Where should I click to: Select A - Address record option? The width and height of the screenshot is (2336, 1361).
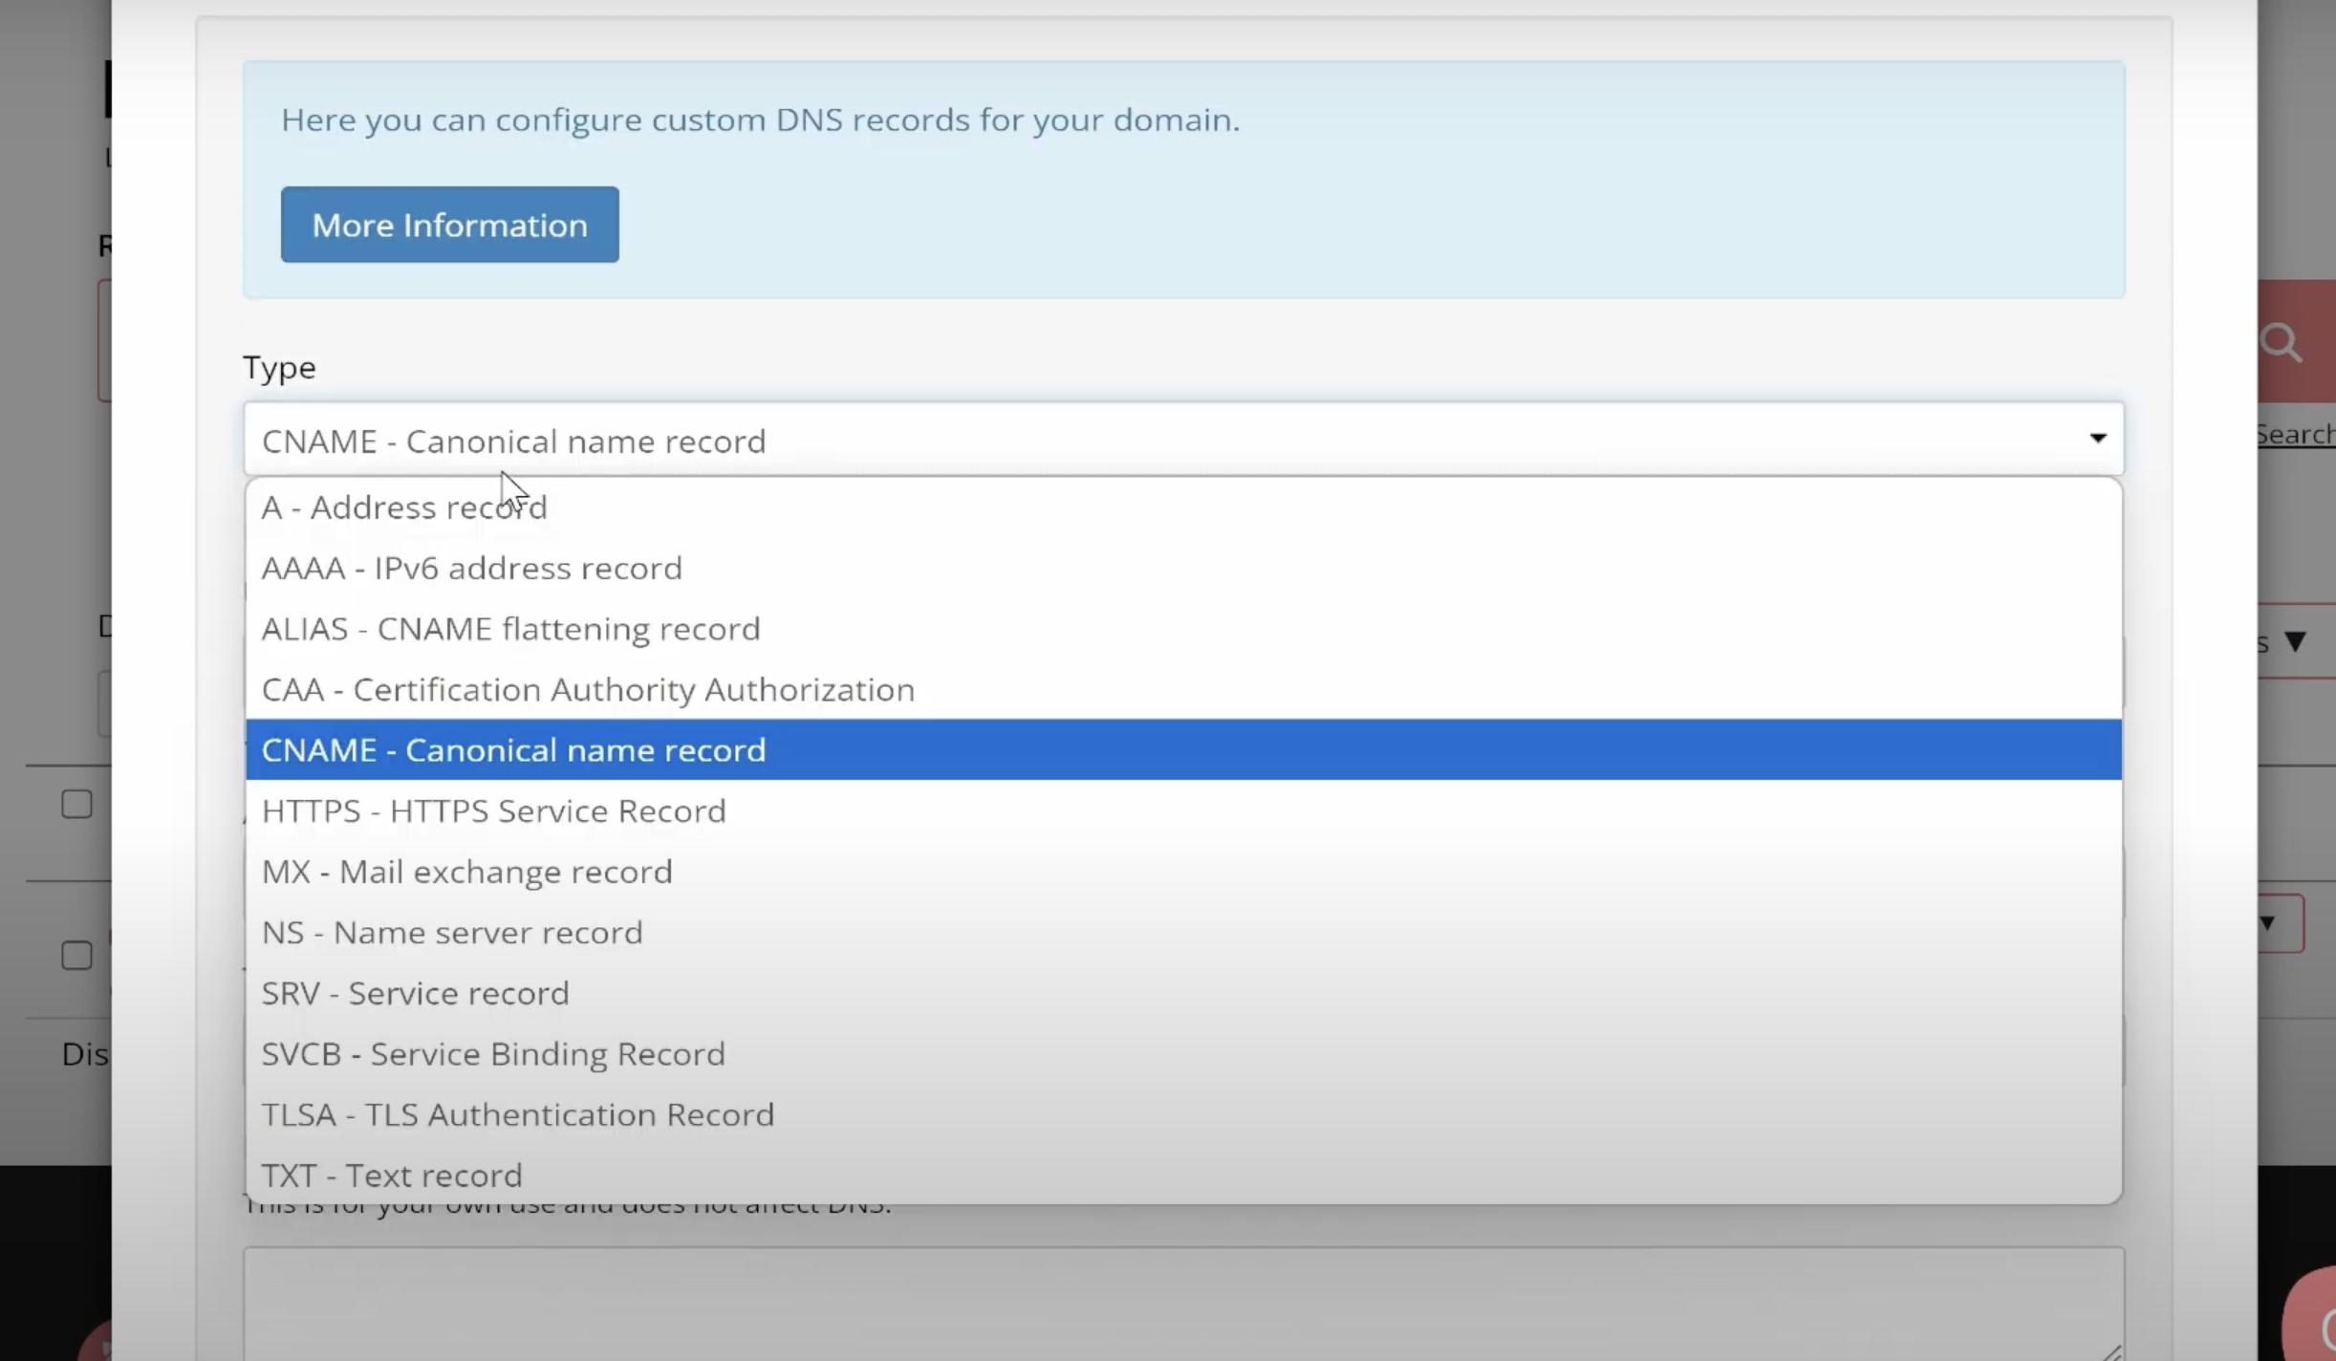[x=404, y=508]
